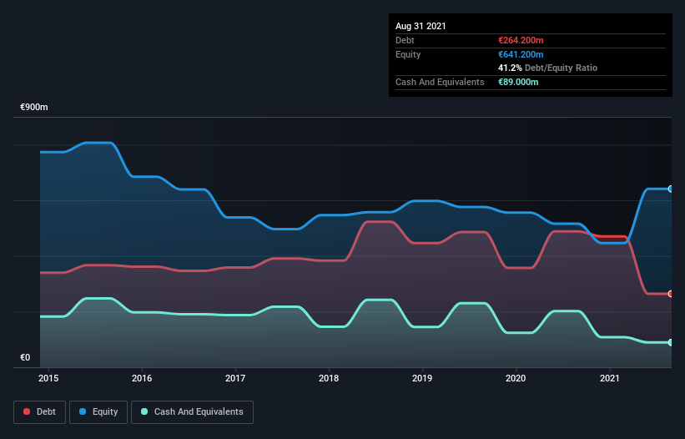The image size is (685, 439).
Task: Select the 2018 x-axis label
Action: [x=329, y=378]
